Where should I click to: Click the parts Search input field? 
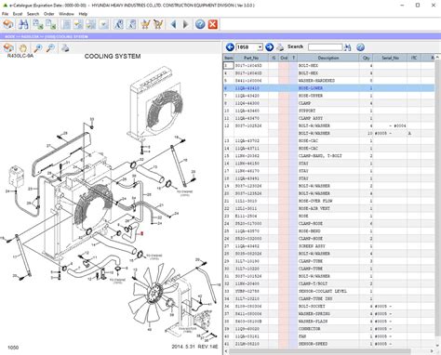tap(325, 47)
